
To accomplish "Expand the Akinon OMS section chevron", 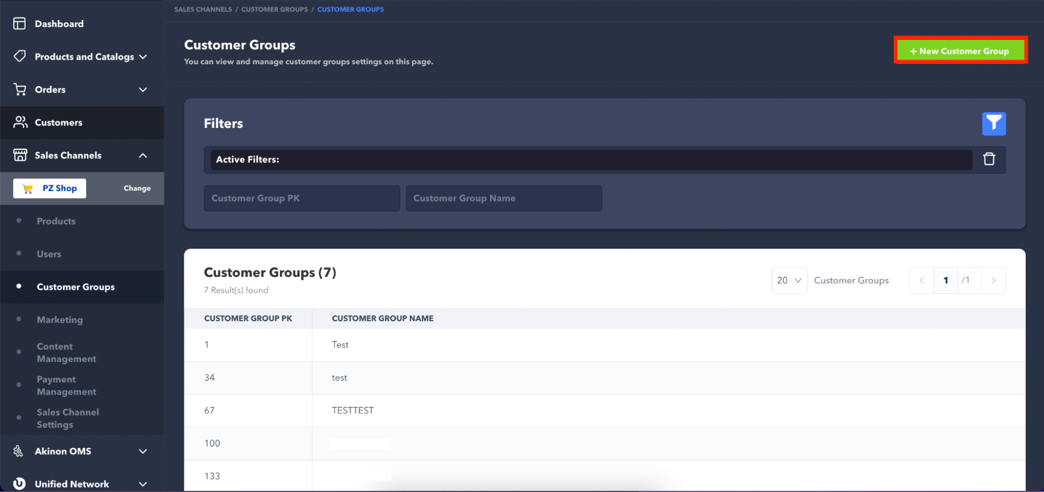I will click(143, 451).
